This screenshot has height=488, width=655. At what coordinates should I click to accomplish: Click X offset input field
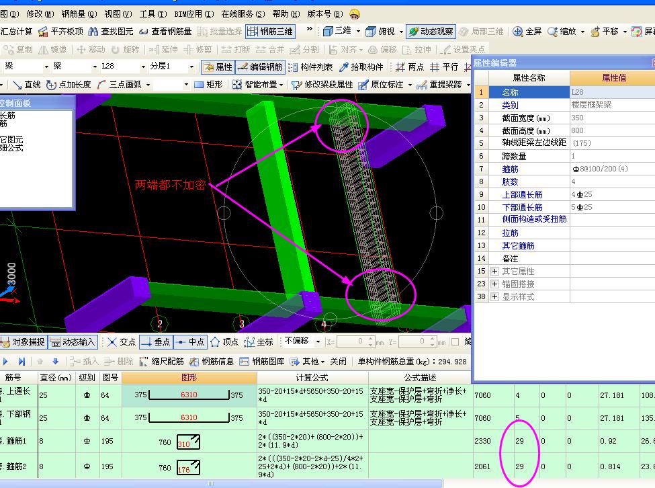pos(353,341)
